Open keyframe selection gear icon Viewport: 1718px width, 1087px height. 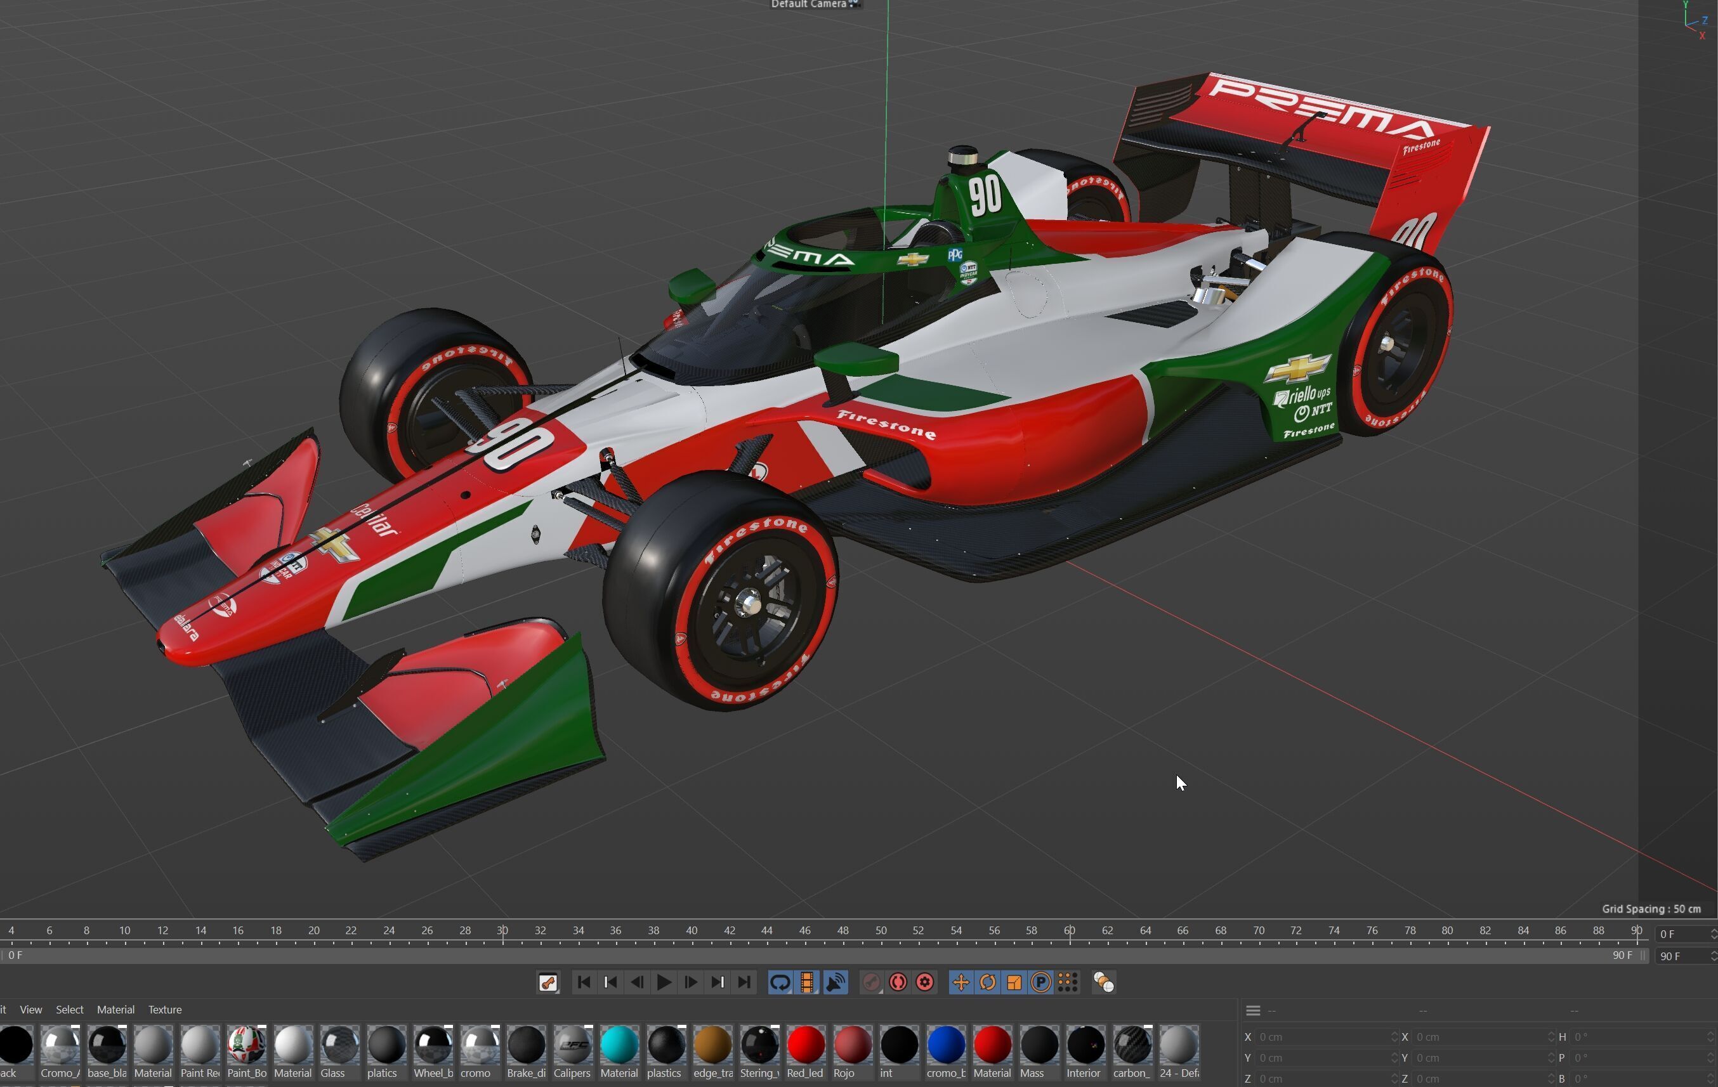[x=926, y=982]
